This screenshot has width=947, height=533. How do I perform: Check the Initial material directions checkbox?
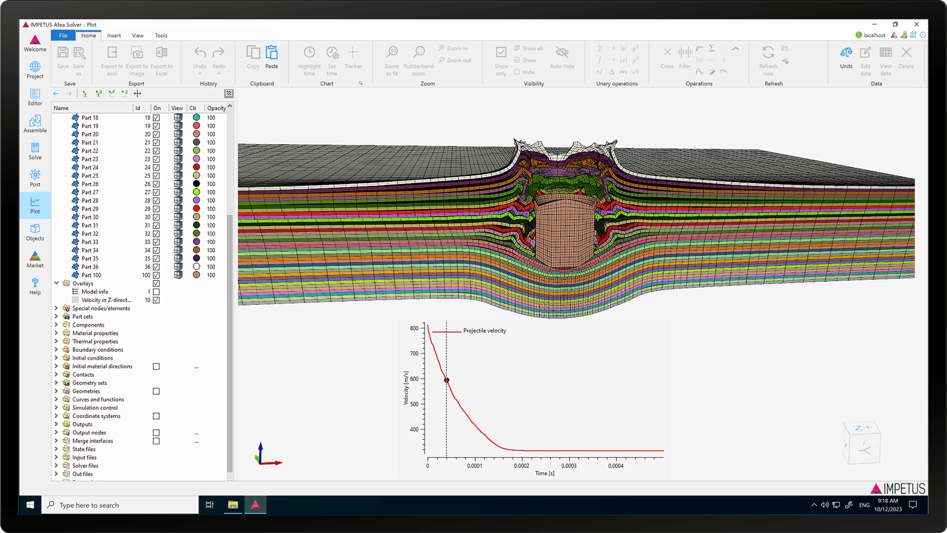(x=156, y=366)
